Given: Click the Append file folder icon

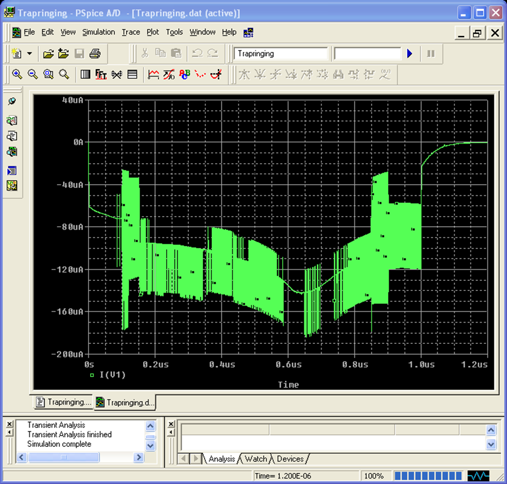Looking at the screenshot, I should (64, 53).
